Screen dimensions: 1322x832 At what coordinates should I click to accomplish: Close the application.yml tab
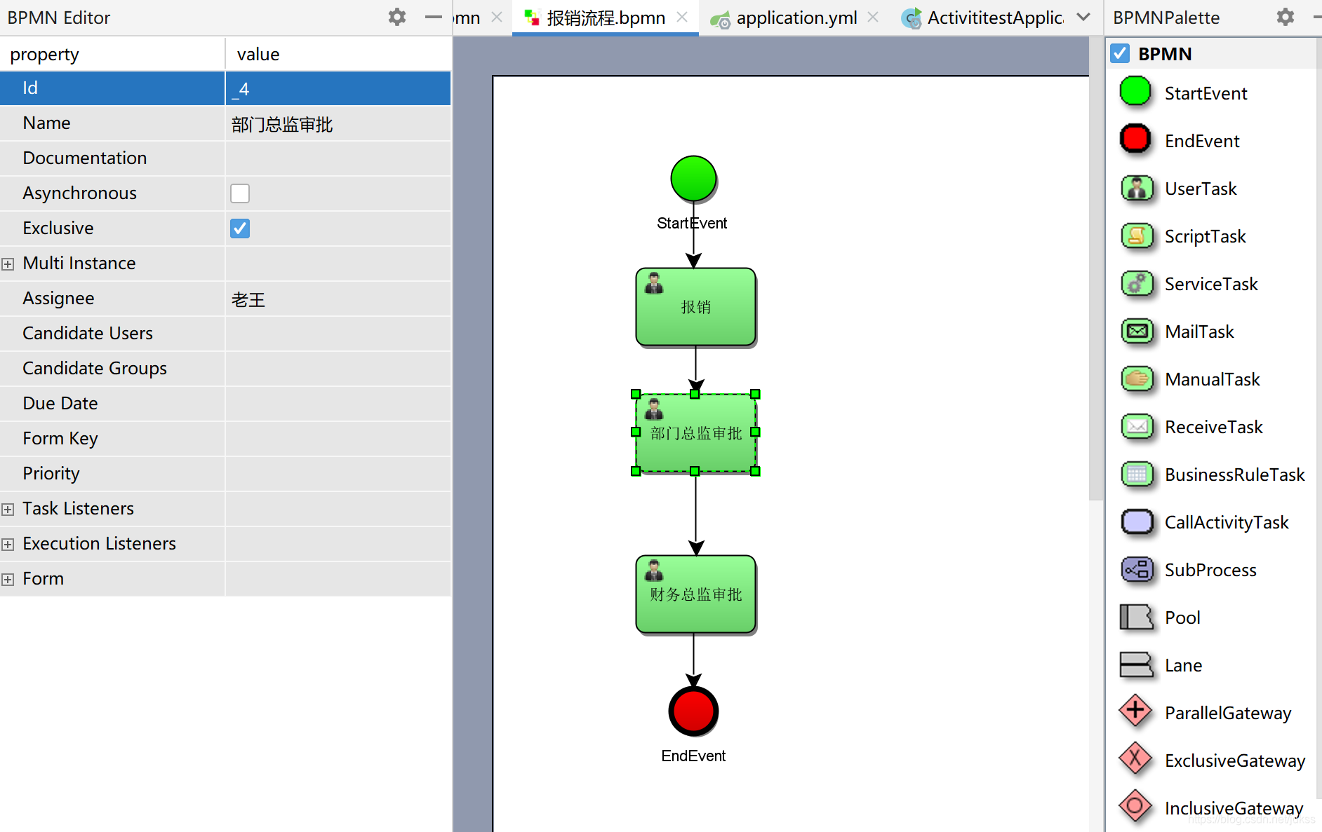click(873, 17)
